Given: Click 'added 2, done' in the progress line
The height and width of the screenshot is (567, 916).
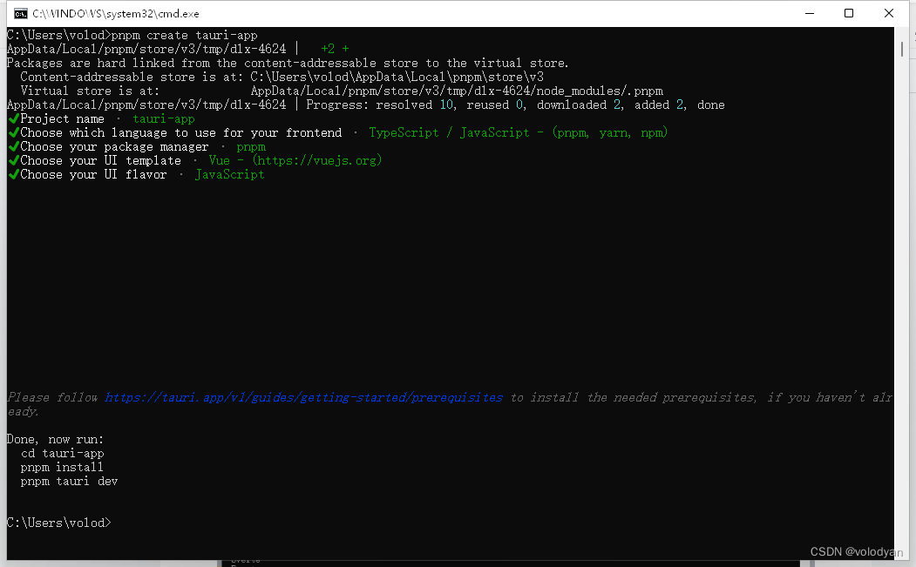Looking at the screenshot, I should point(680,105).
